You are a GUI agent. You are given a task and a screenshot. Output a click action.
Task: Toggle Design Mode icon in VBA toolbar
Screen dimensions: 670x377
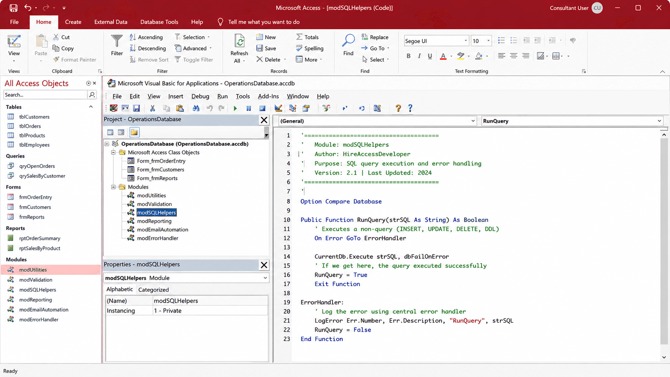[x=278, y=108]
